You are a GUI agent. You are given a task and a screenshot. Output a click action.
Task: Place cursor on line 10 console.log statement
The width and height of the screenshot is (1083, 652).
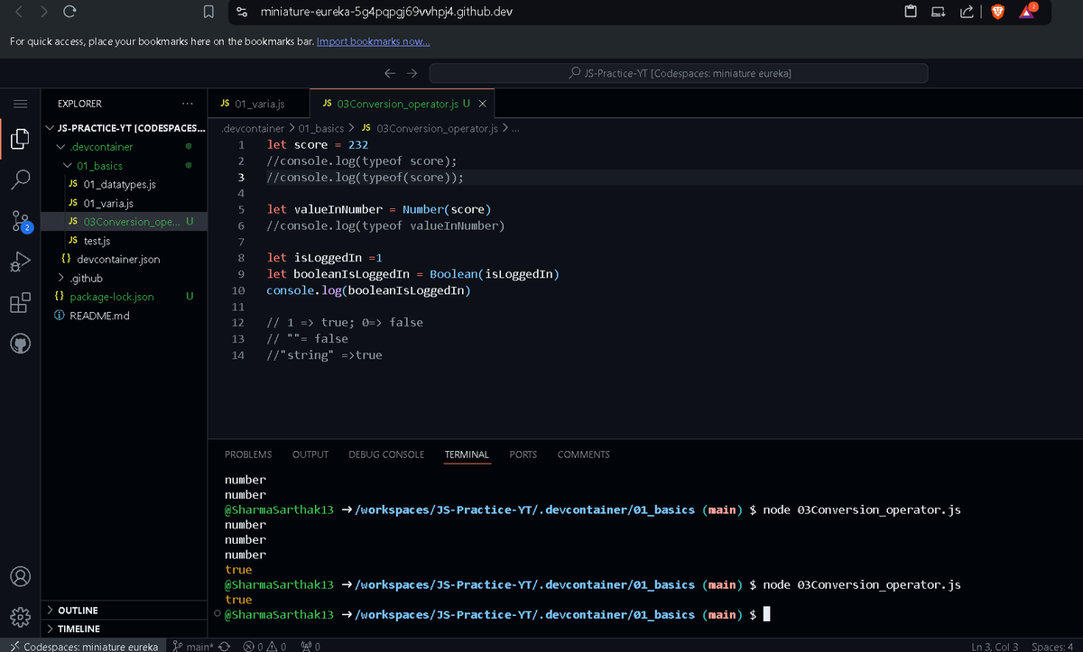coord(368,290)
